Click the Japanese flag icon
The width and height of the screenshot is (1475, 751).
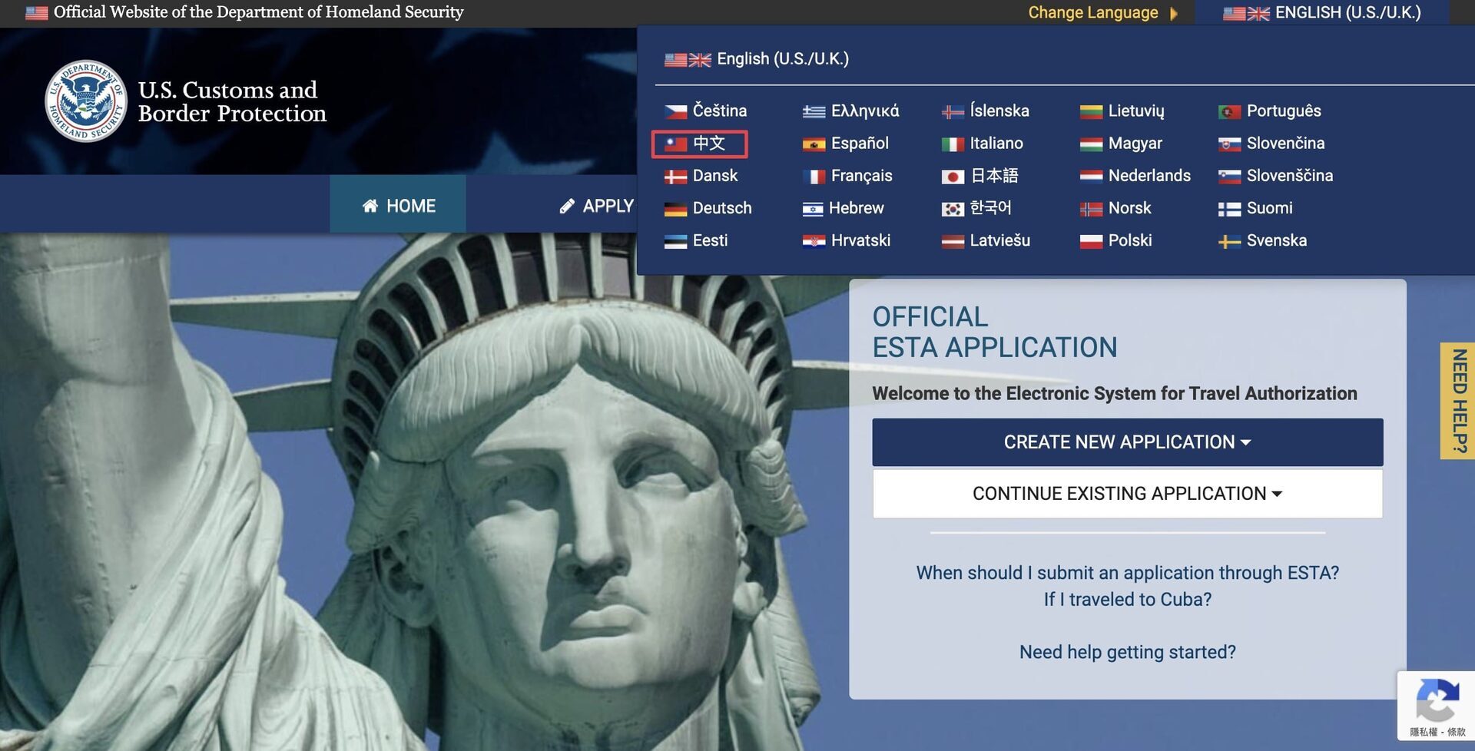pyautogui.click(x=953, y=177)
